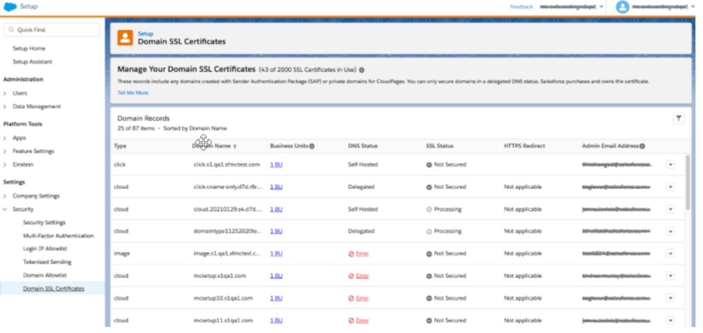Sort by SSL Status column header
Viewport: 703px width, 333px height.
440,146
